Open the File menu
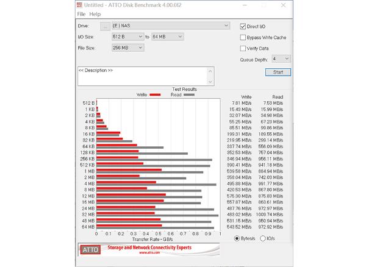366x267 pixels. click(81, 14)
